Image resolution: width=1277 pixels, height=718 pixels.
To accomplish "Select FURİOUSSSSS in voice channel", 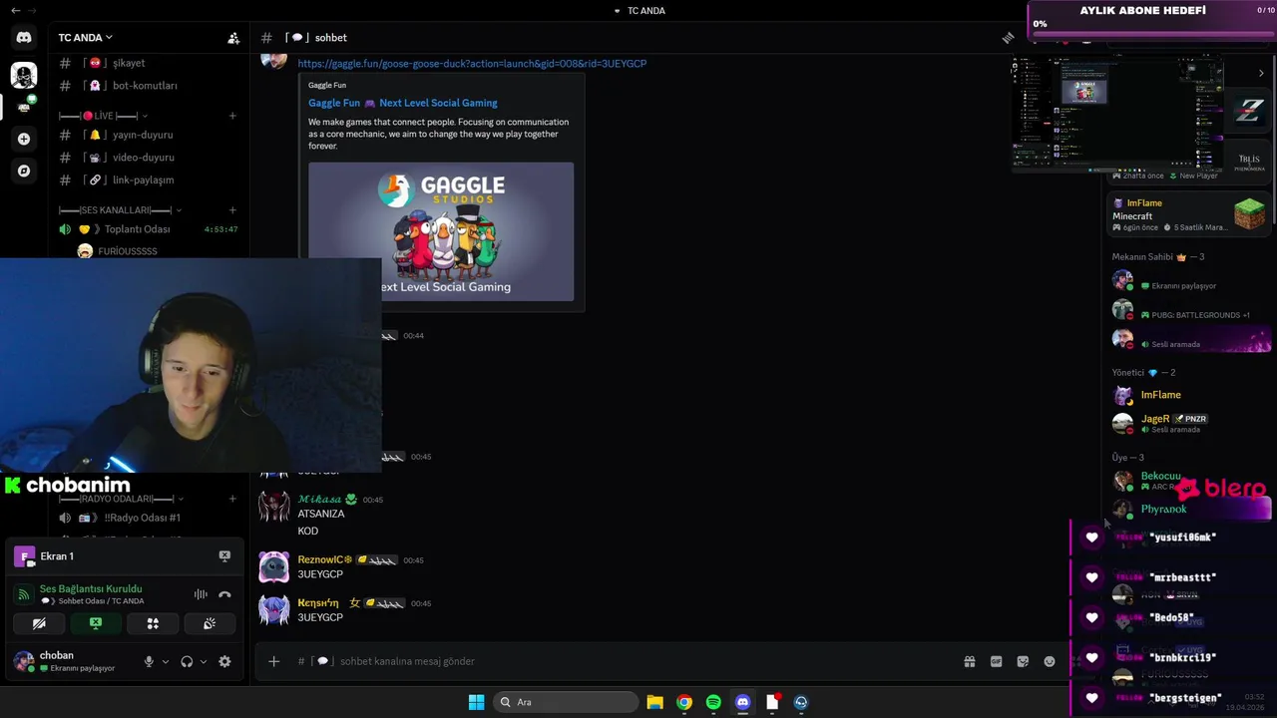I will tap(130, 251).
